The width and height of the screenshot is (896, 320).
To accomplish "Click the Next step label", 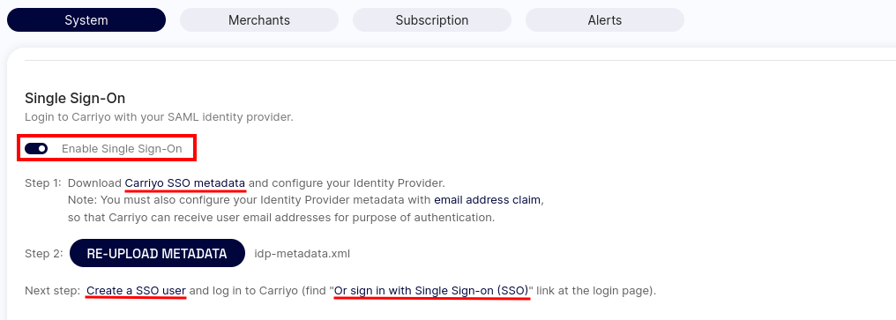I will click(x=53, y=291).
